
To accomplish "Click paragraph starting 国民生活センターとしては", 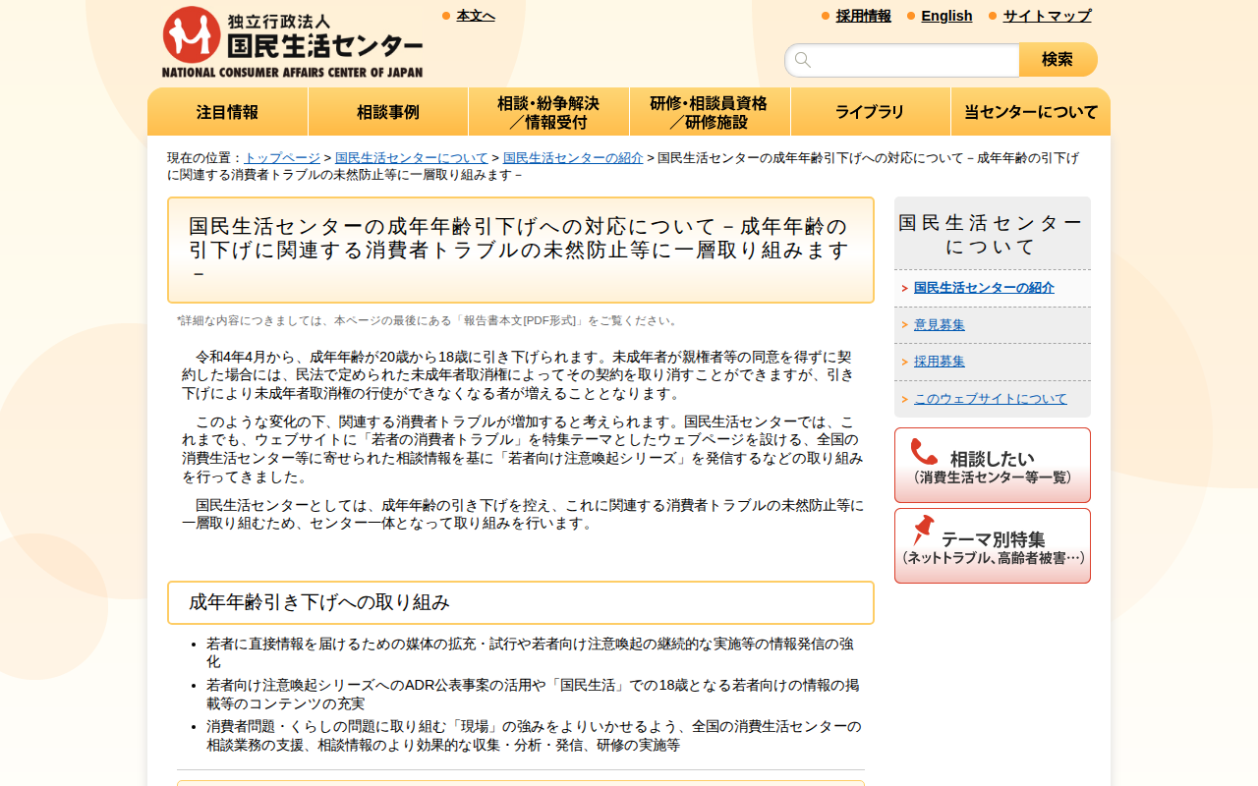I will click(x=523, y=514).
